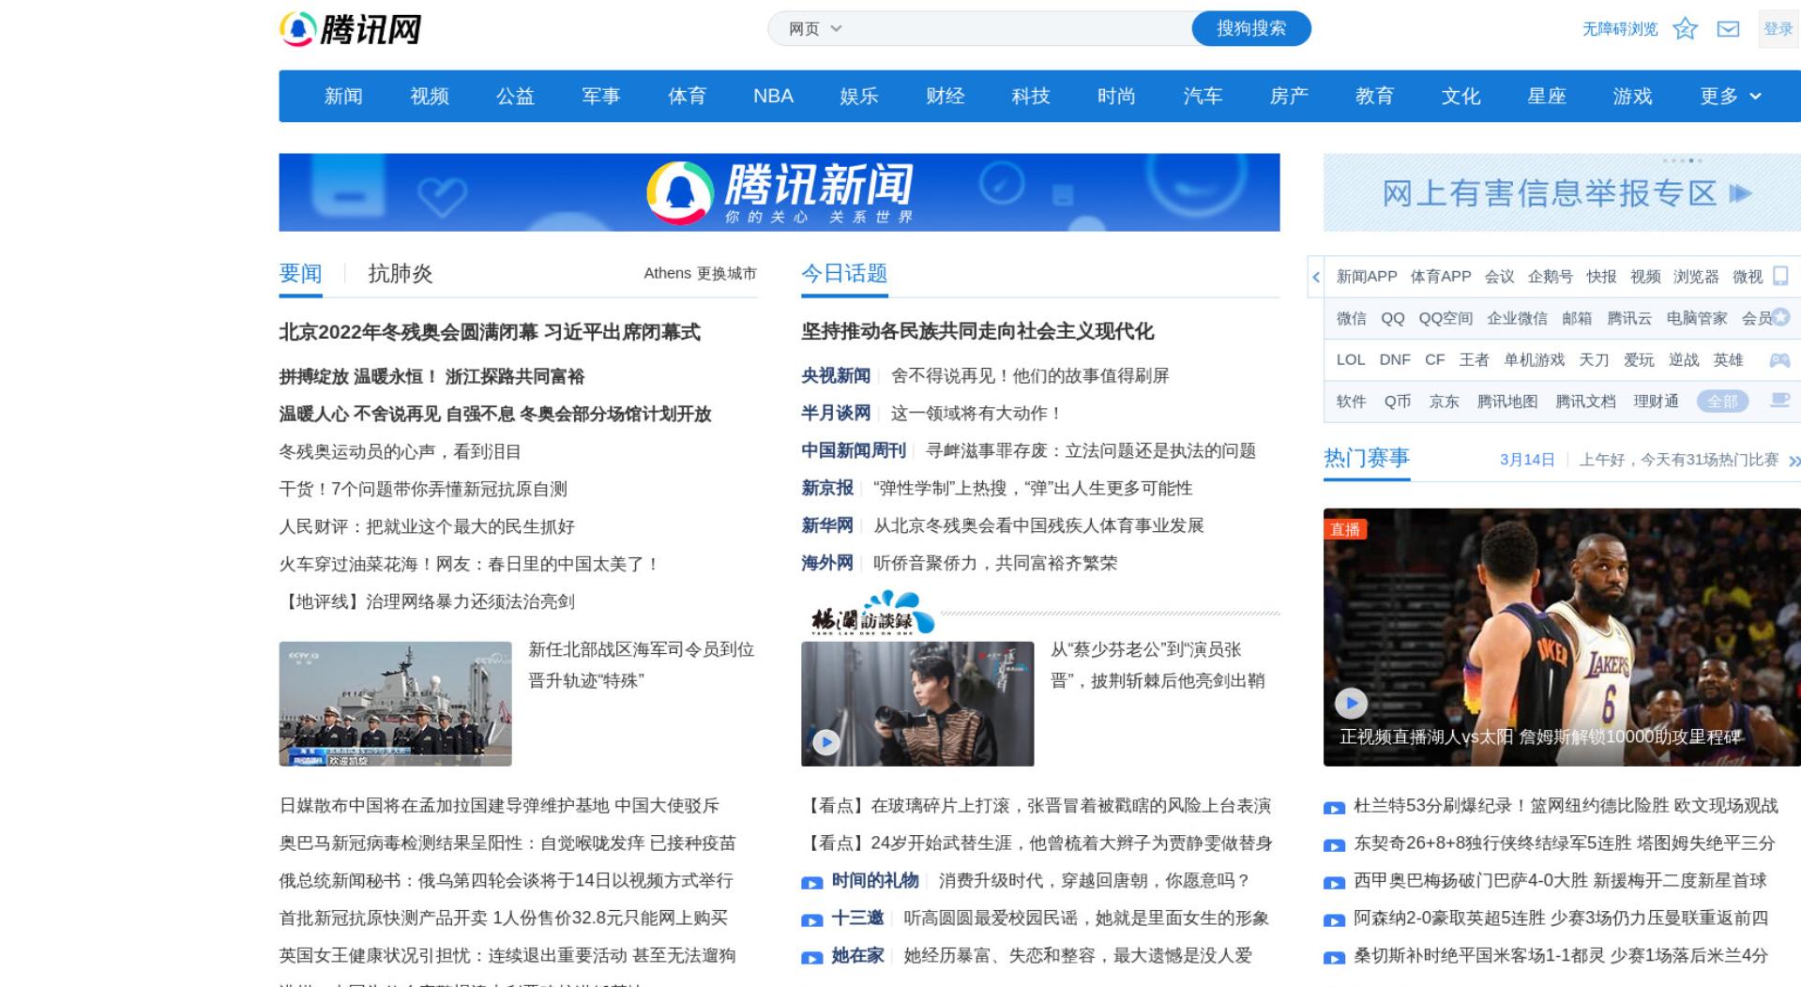This screenshot has height=987, width=1801.
Task: Click the 直播 live badge on match image
Action: (1345, 529)
